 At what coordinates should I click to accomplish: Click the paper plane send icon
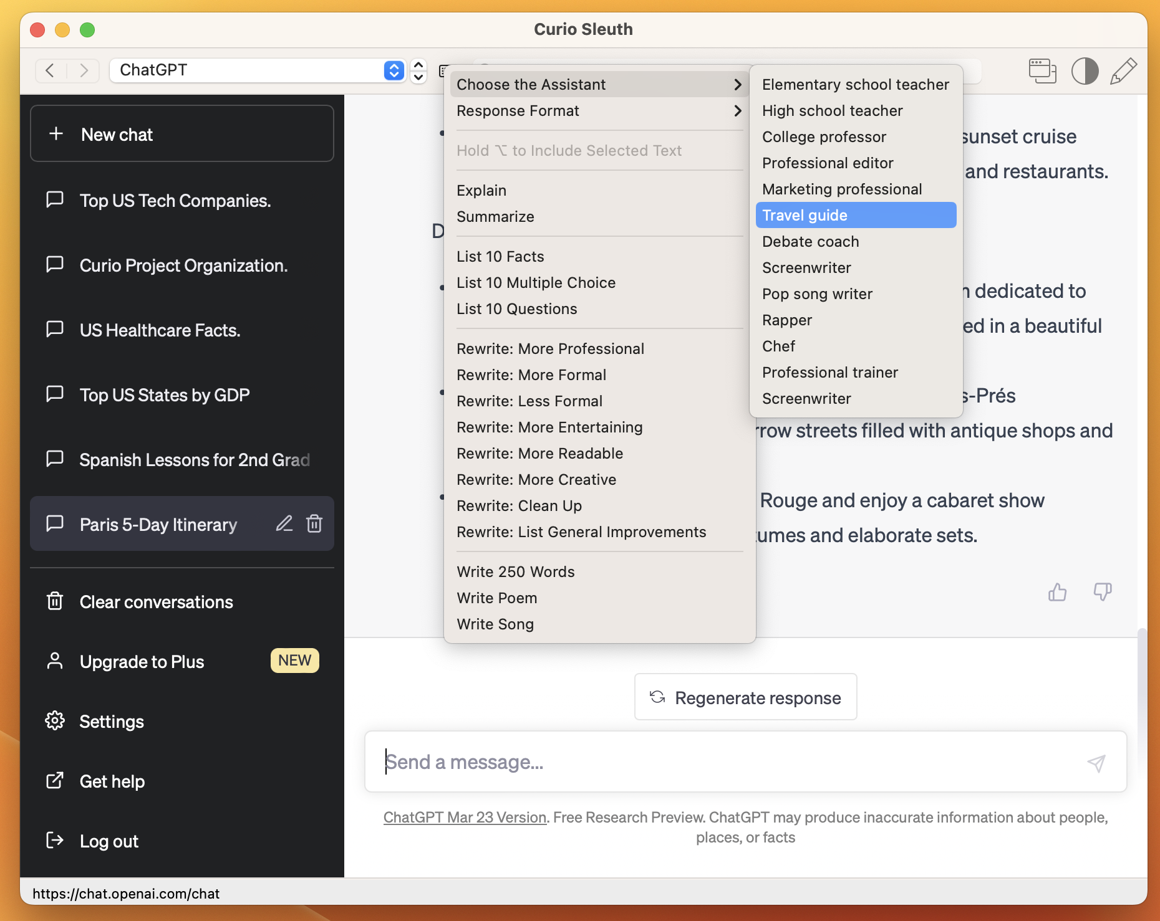[1096, 762]
